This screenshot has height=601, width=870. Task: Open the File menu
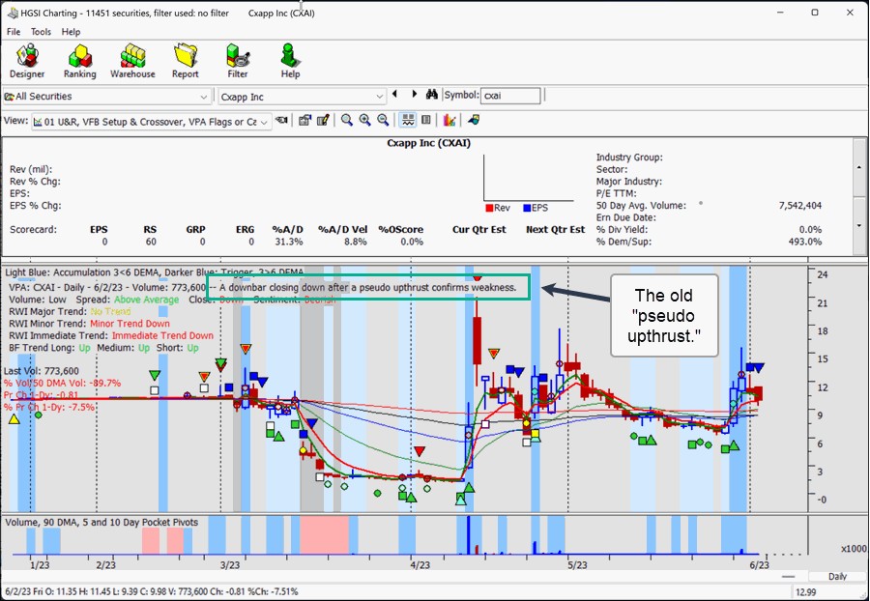point(14,32)
